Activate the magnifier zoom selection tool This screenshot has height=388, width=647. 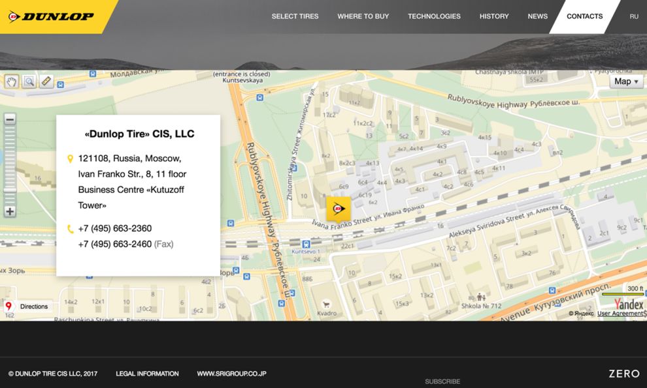[x=29, y=82]
